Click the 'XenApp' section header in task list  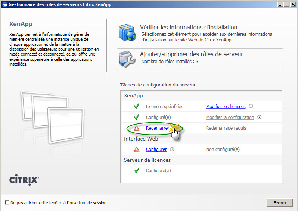click(133, 95)
